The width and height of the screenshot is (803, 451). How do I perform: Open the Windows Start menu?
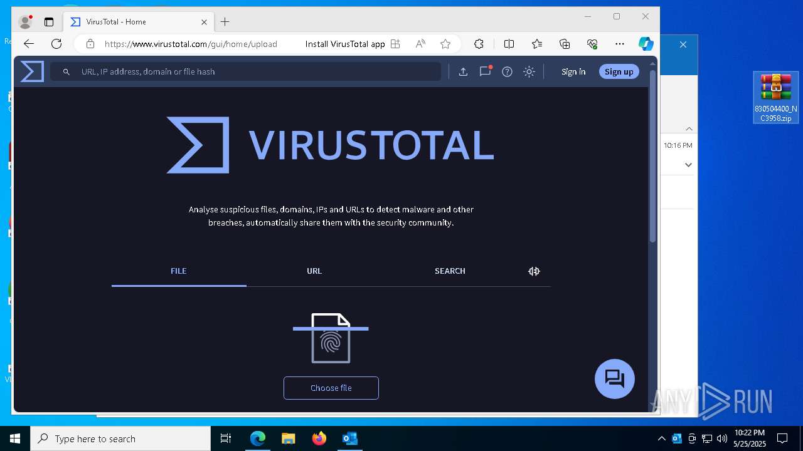[x=15, y=438]
